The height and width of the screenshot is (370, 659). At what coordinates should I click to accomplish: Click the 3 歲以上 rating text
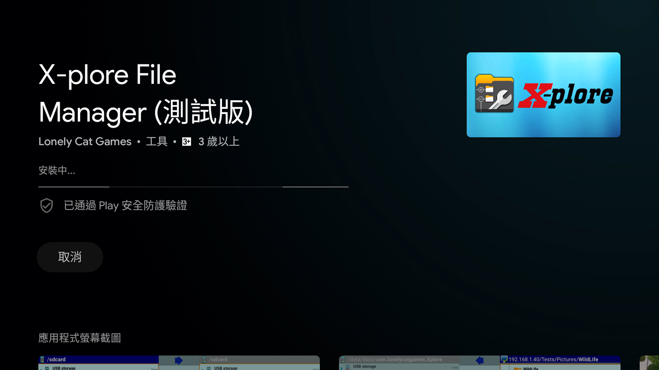[x=219, y=141]
